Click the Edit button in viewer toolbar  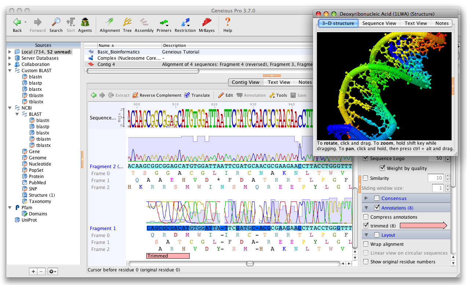pos(226,95)
